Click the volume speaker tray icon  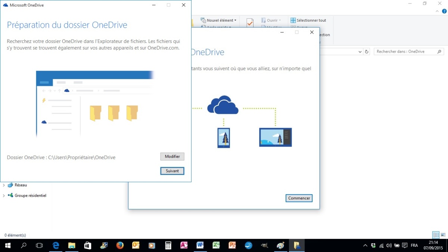pos(389,245)
